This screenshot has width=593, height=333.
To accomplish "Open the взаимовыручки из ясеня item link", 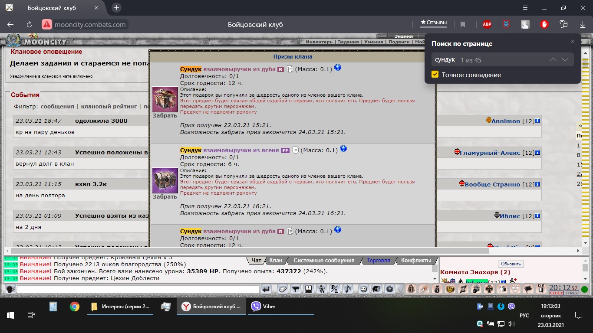I will 241,150.
